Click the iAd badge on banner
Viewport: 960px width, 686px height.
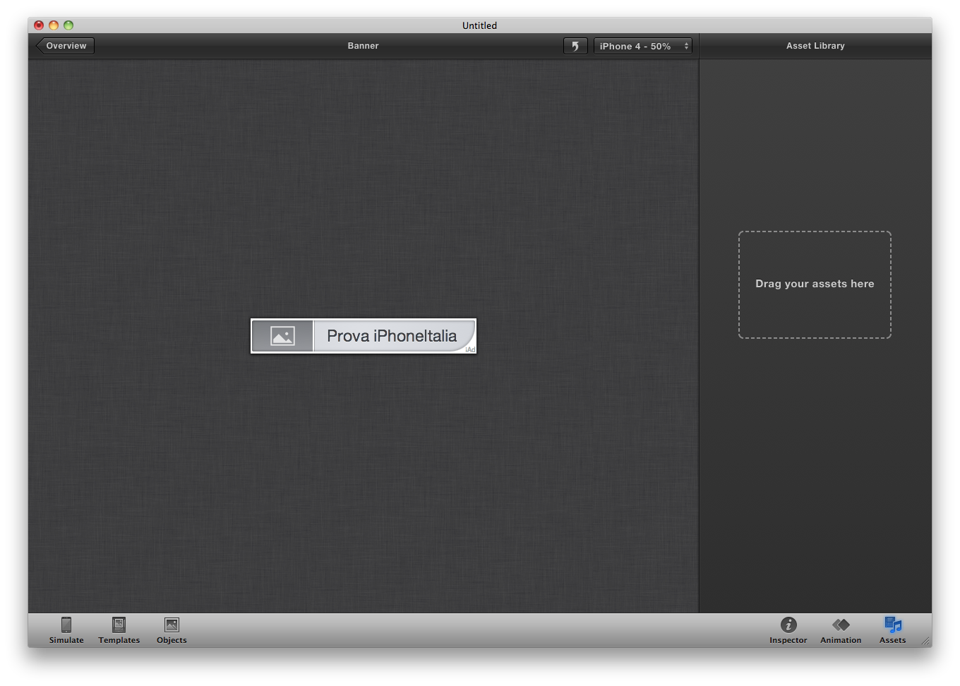tap(470, 349)
